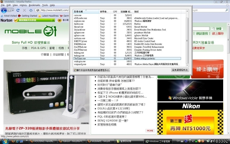The image size is (230, 144).
Task: Go to the Home page icon
Action: [x=31, y=10]
